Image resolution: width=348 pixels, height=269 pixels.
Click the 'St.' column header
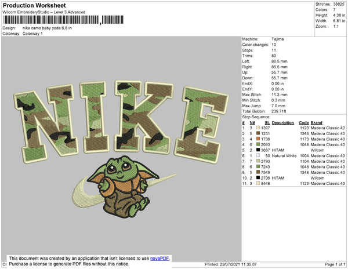point(267,123)
